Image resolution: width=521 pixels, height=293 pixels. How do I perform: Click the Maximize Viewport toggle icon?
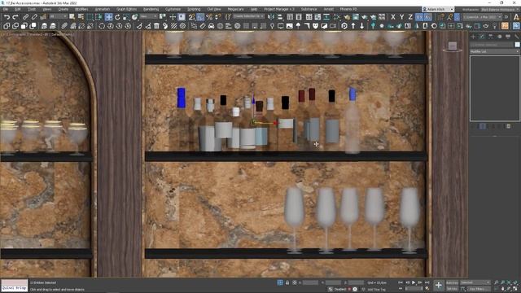[515, 289]
